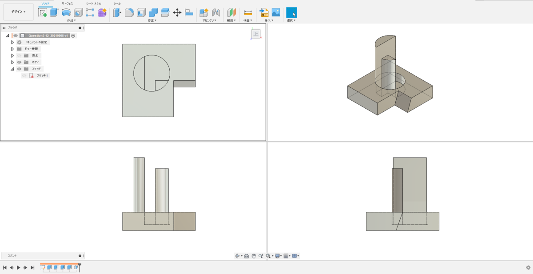This screenshot has height=274, width=533.
Task: Expand the ビュー管理 node
Action: coord(12,49)
